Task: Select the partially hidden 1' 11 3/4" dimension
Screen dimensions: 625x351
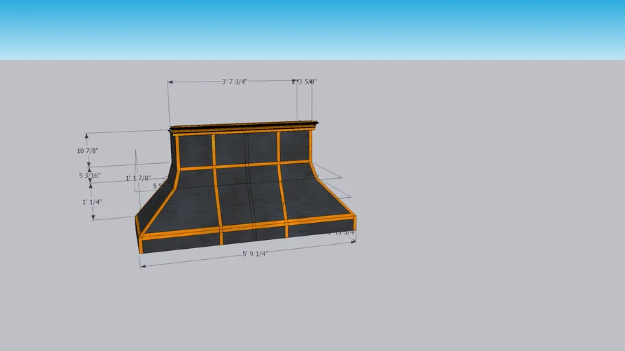Action: point(341,233)
